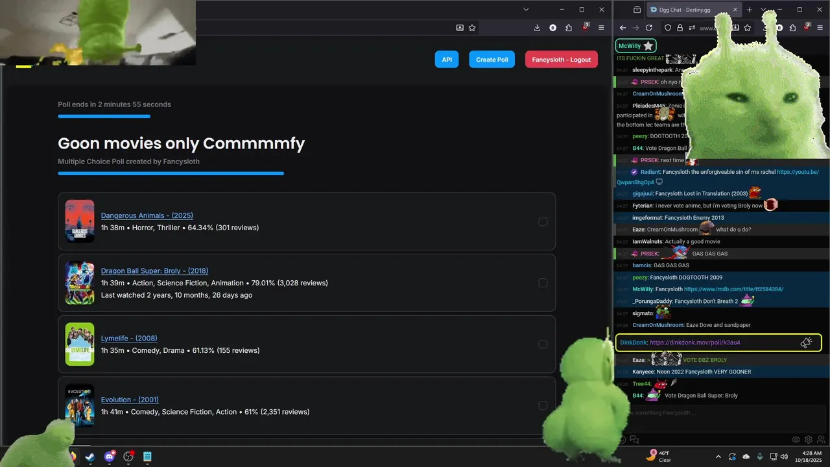Click the McWilly pinned user label
The image size is (830, 467).
click(x=635, y=46)
